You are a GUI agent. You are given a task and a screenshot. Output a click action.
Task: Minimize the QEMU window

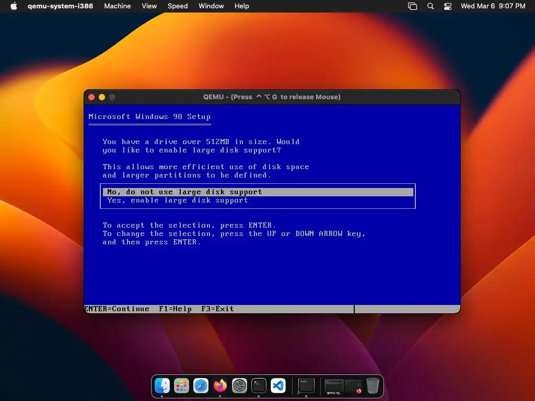pyautogui.click(x=102, y=97)
